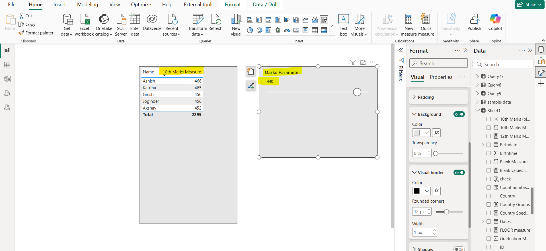Open Visual border color dropdown
This screenshot has width=546, height=251.
click(x=426, y=191)
